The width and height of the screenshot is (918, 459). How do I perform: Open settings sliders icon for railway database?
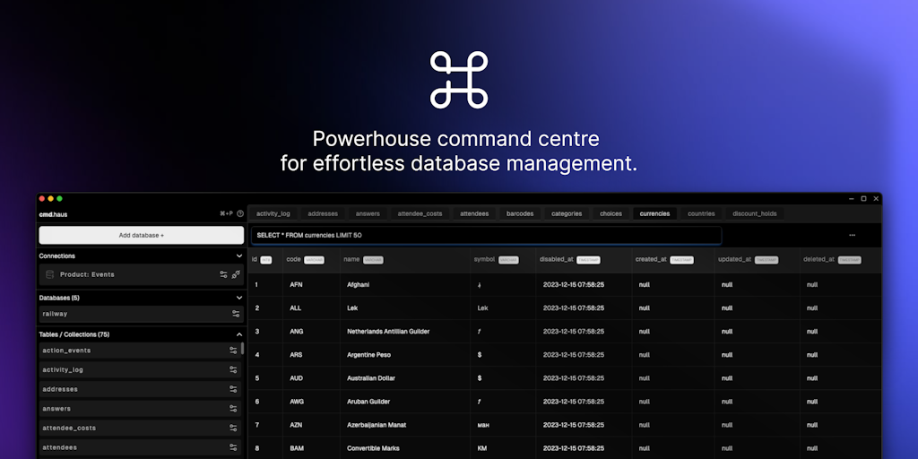point(236,314)
